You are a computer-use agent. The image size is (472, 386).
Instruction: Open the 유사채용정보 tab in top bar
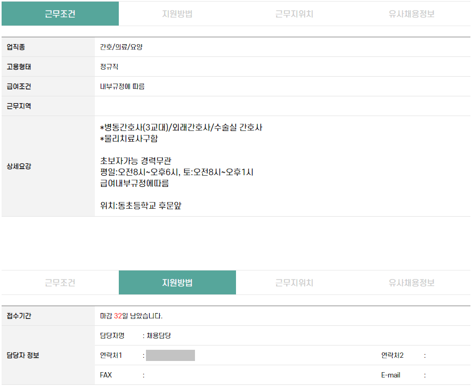(412, 14)
